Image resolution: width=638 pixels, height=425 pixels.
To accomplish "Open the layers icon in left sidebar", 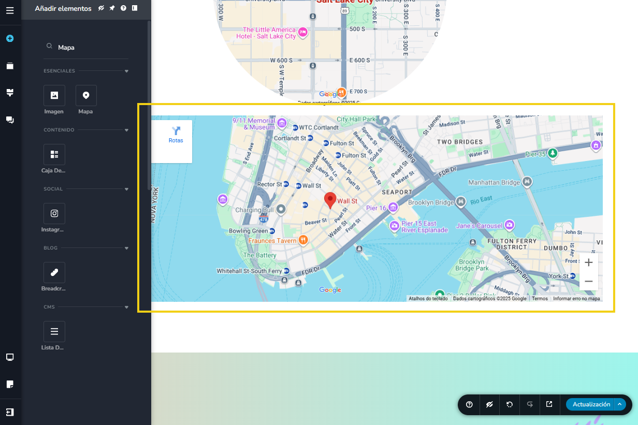I will click(x=10, y=66).
